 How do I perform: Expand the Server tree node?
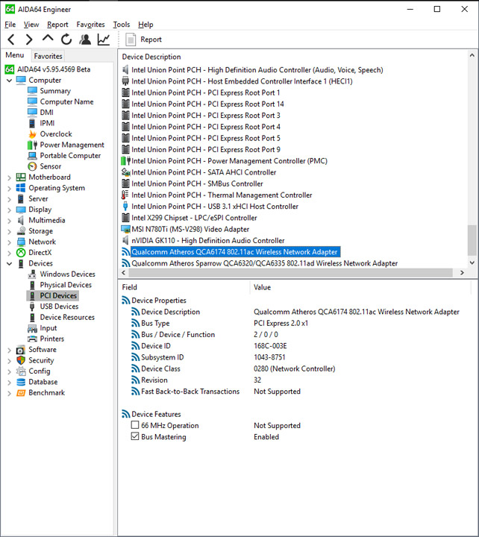click(9, 199)
